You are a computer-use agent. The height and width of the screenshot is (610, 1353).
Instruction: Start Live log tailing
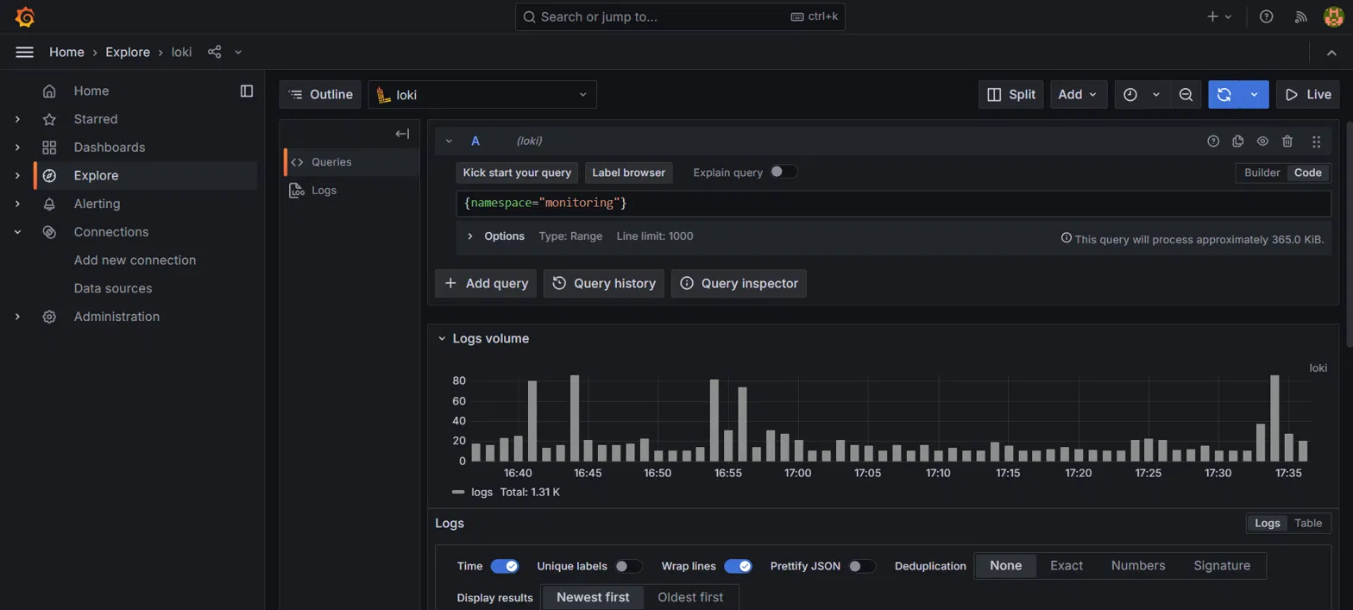(1307, 95)
